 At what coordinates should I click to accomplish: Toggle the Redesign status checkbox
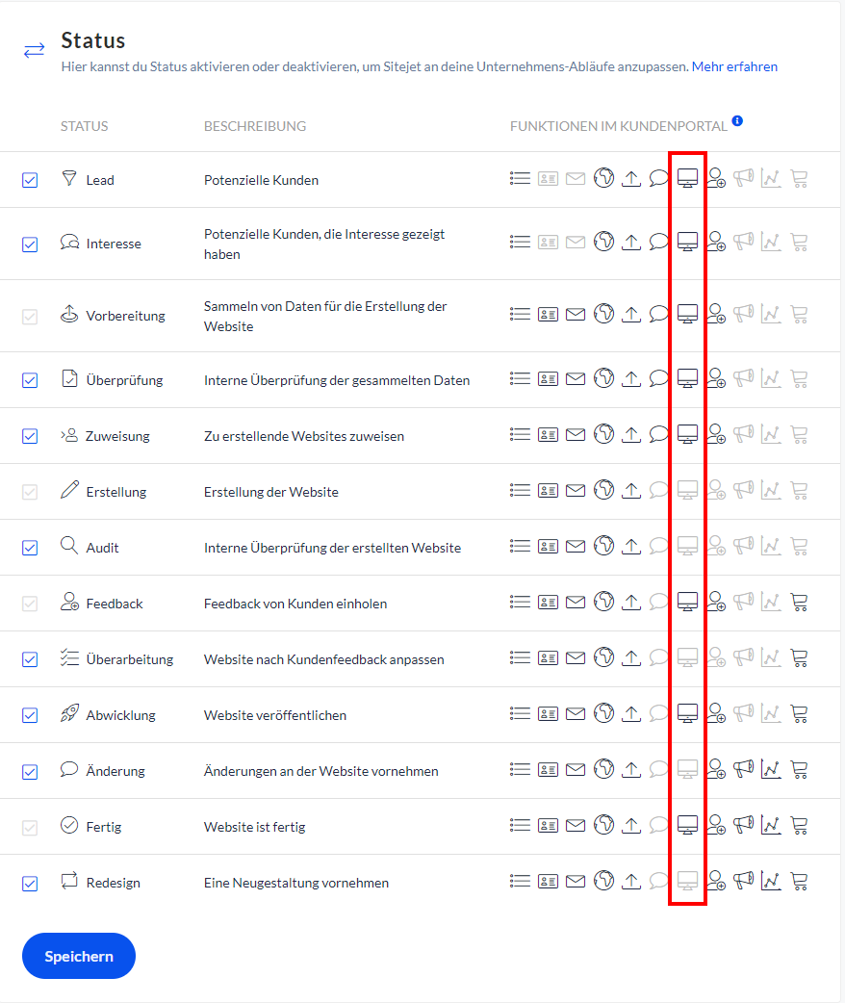[30, 884]
